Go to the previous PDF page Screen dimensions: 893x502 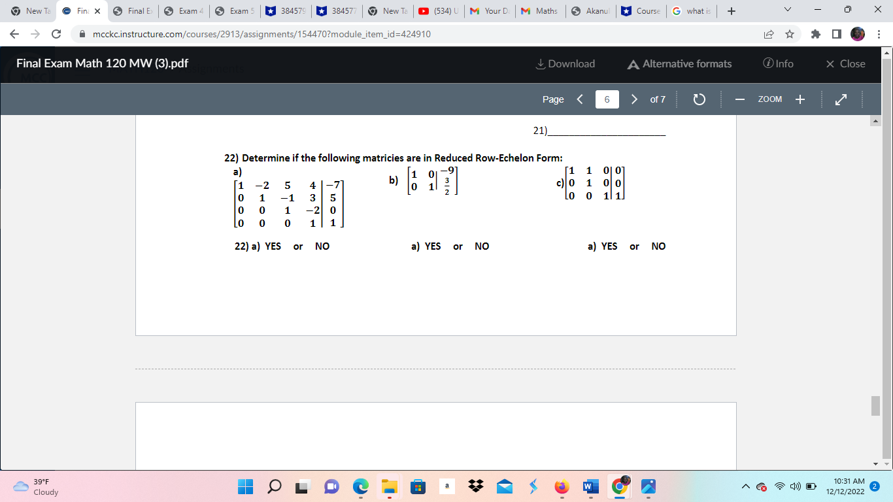tap(579, 99)
